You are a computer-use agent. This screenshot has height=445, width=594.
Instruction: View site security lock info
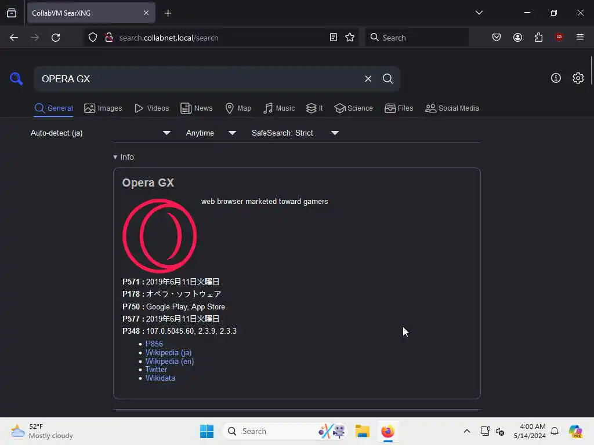tap(109, 38)
